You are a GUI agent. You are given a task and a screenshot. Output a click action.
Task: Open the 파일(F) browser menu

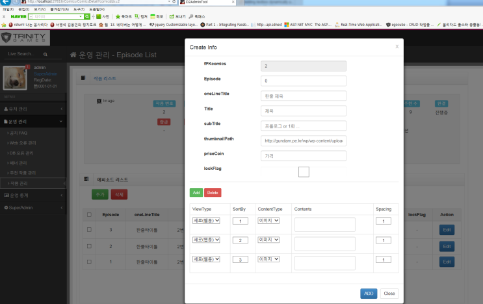[8, 9]
